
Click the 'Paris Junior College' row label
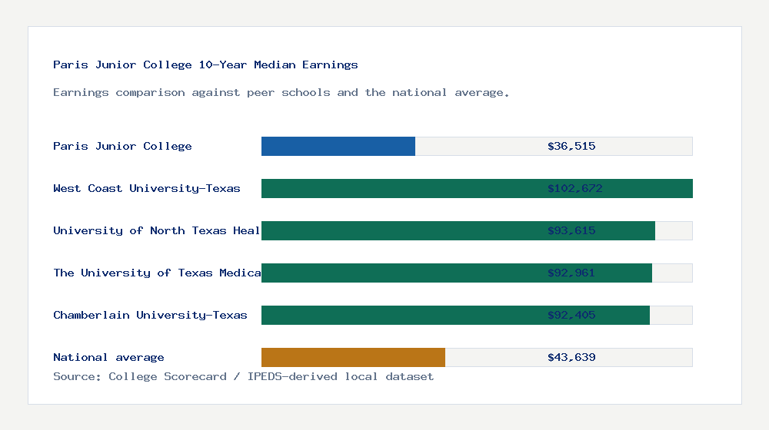(x=122, y=146)
